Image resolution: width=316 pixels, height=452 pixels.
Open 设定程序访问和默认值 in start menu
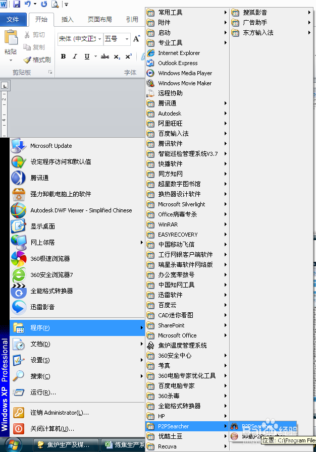coord(77,162)
